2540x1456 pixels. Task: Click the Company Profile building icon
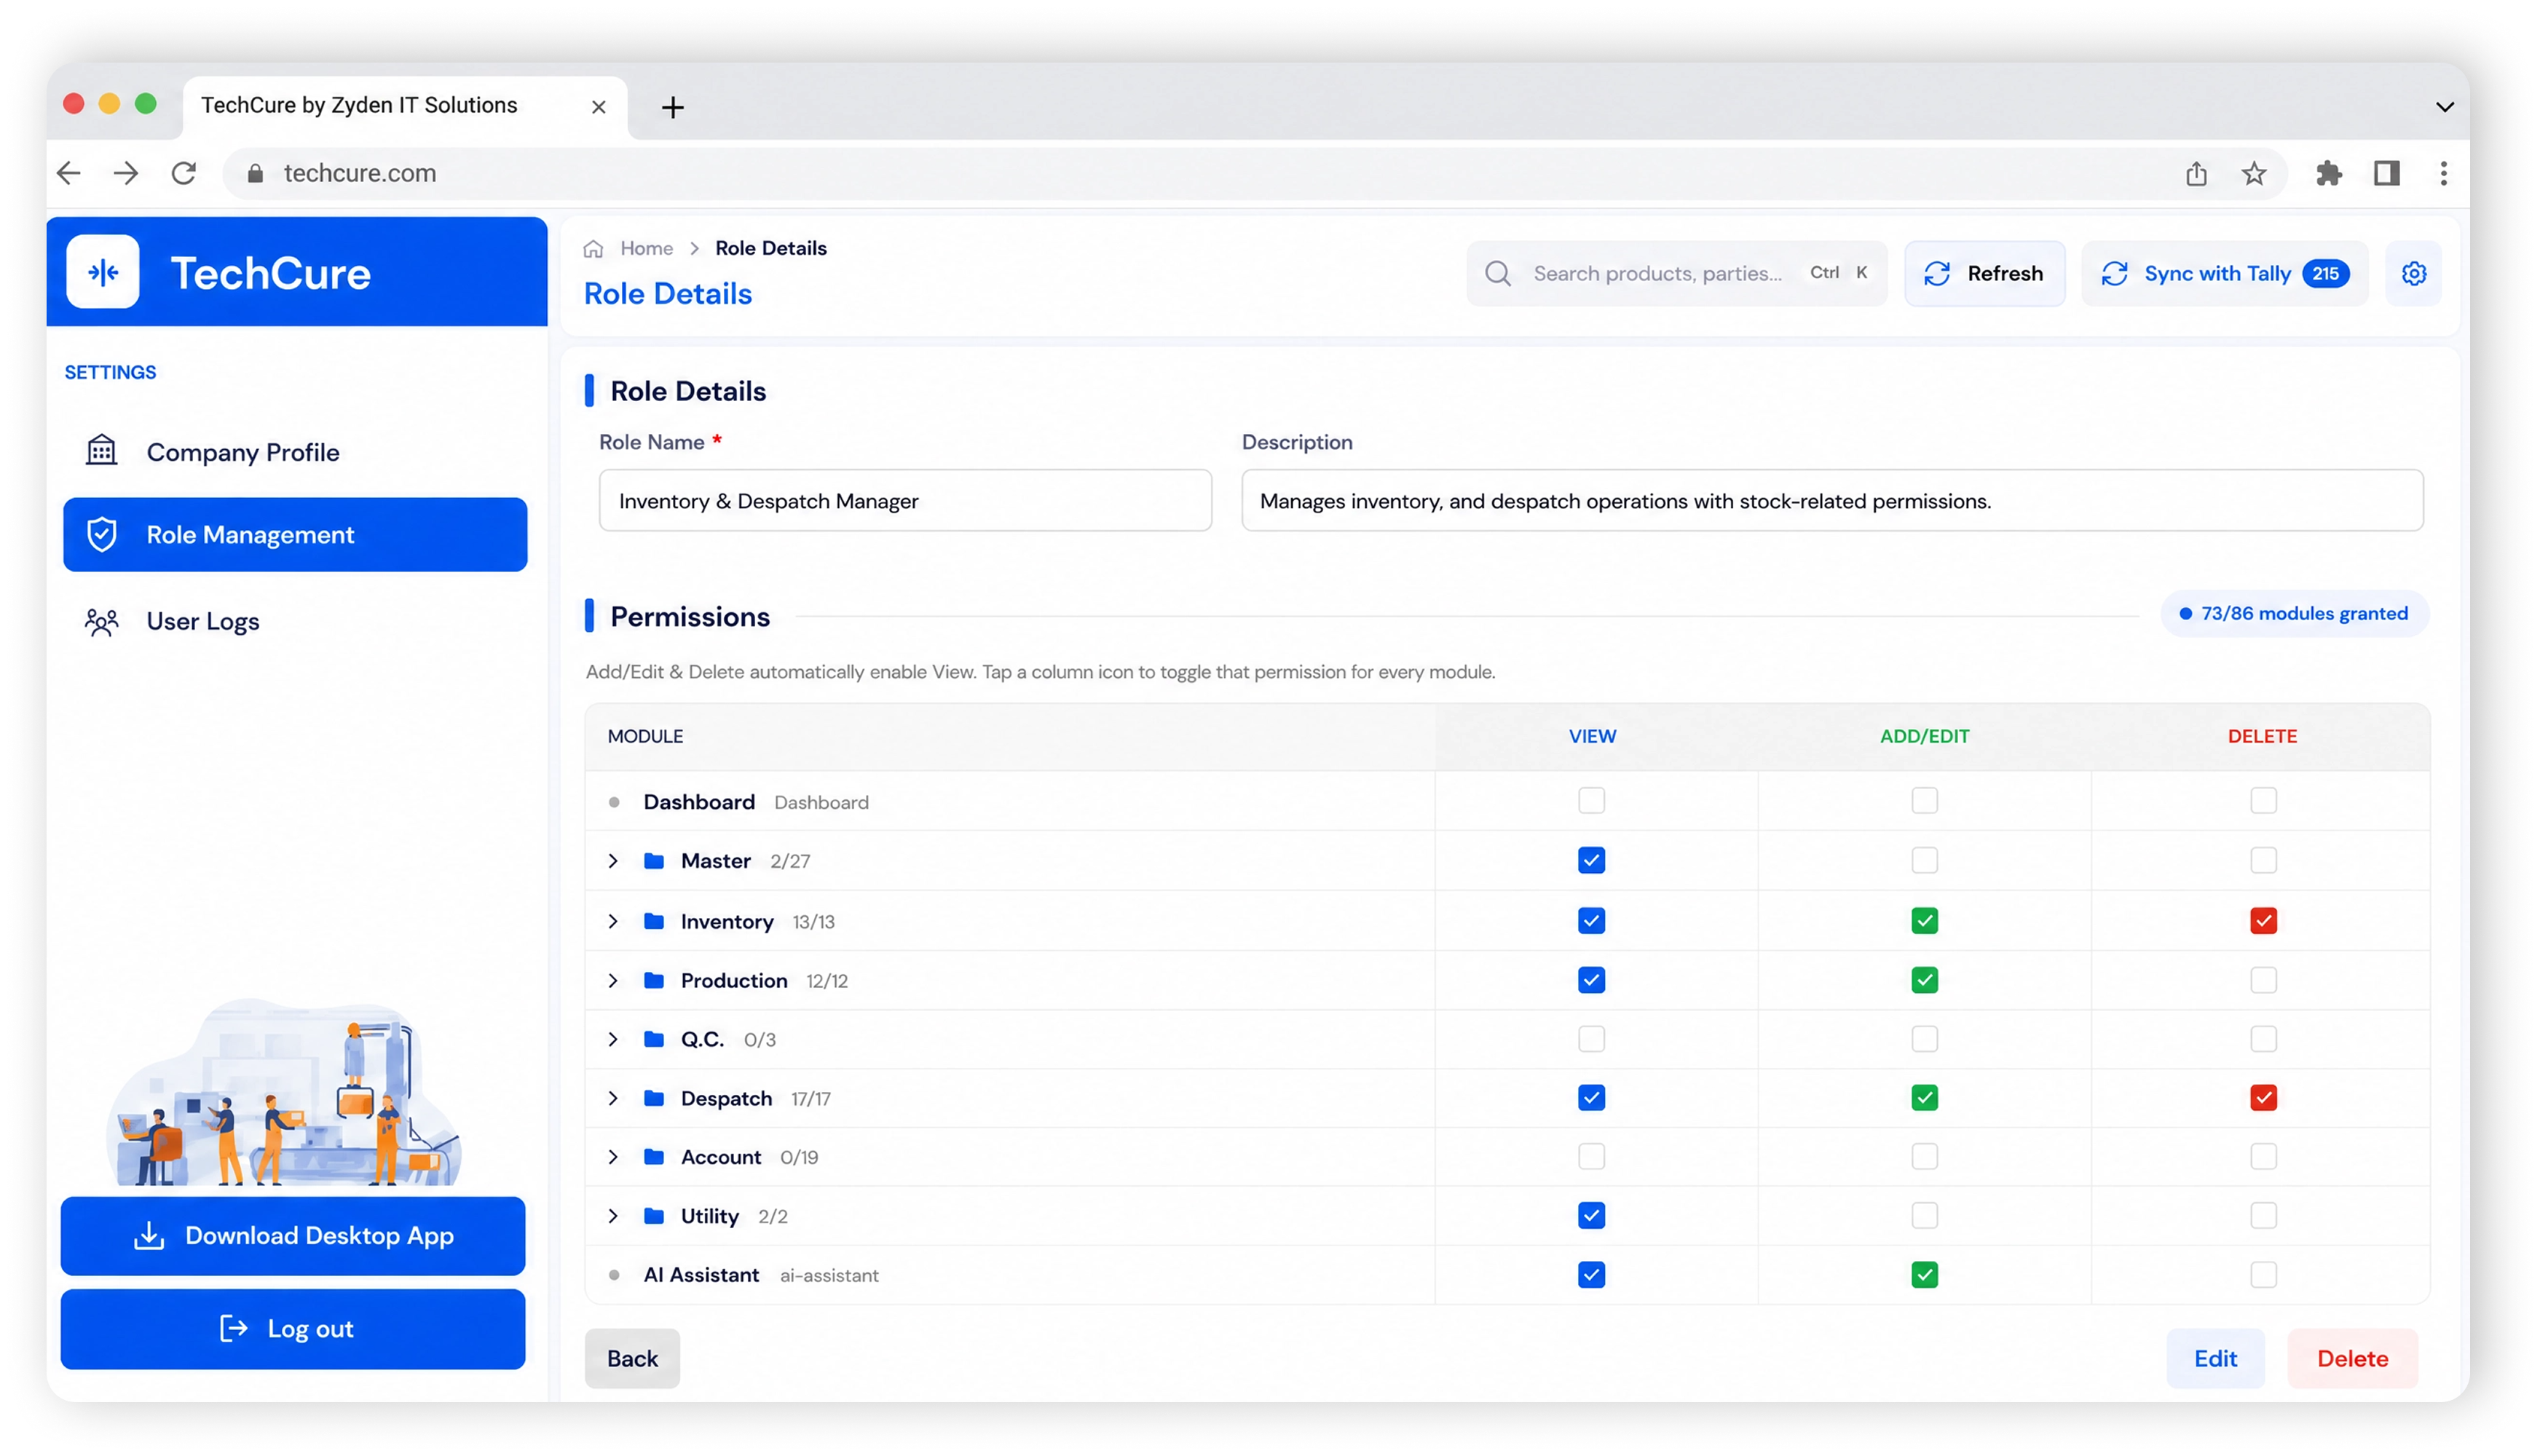[x=101, y=450]
